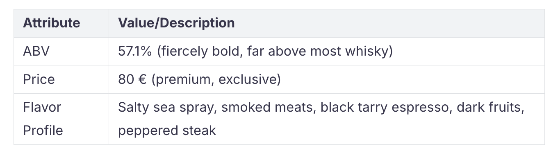Click the word 'Flavor' in first column
The width and height of the screenshot is (551, 153).
click(x=42, y=107)
